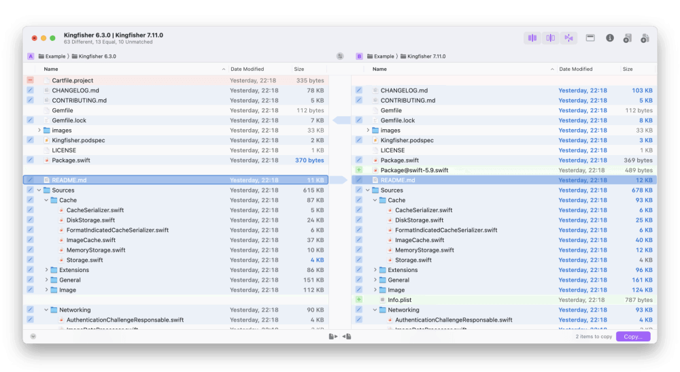Sort right pane by Date Modified column
Viewport: 680px width, 372px height.
(588, 69)
